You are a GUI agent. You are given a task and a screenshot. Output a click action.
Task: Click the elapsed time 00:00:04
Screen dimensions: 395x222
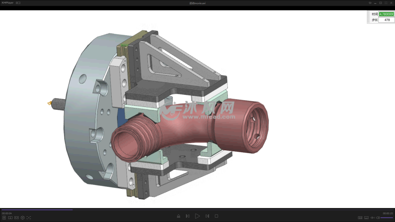coord(7,213)
